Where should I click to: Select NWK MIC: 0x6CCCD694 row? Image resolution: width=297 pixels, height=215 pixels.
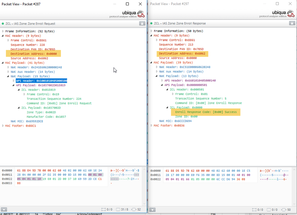(x=175, y=121)
